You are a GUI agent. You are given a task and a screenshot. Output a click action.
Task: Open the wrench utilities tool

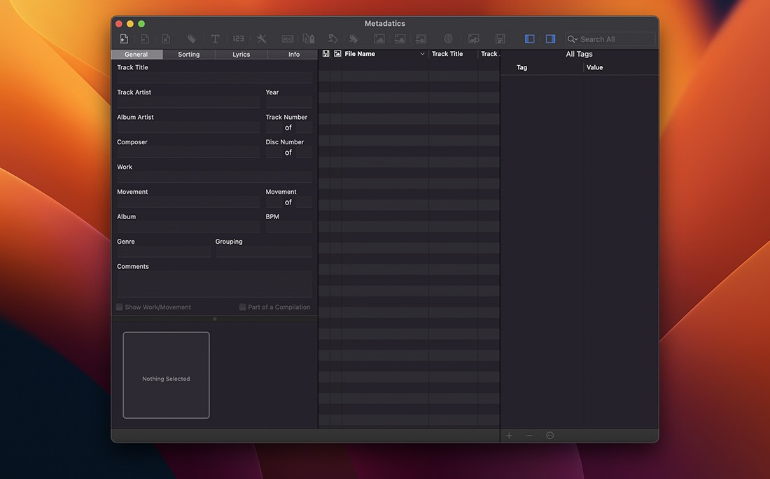point(261,39)
